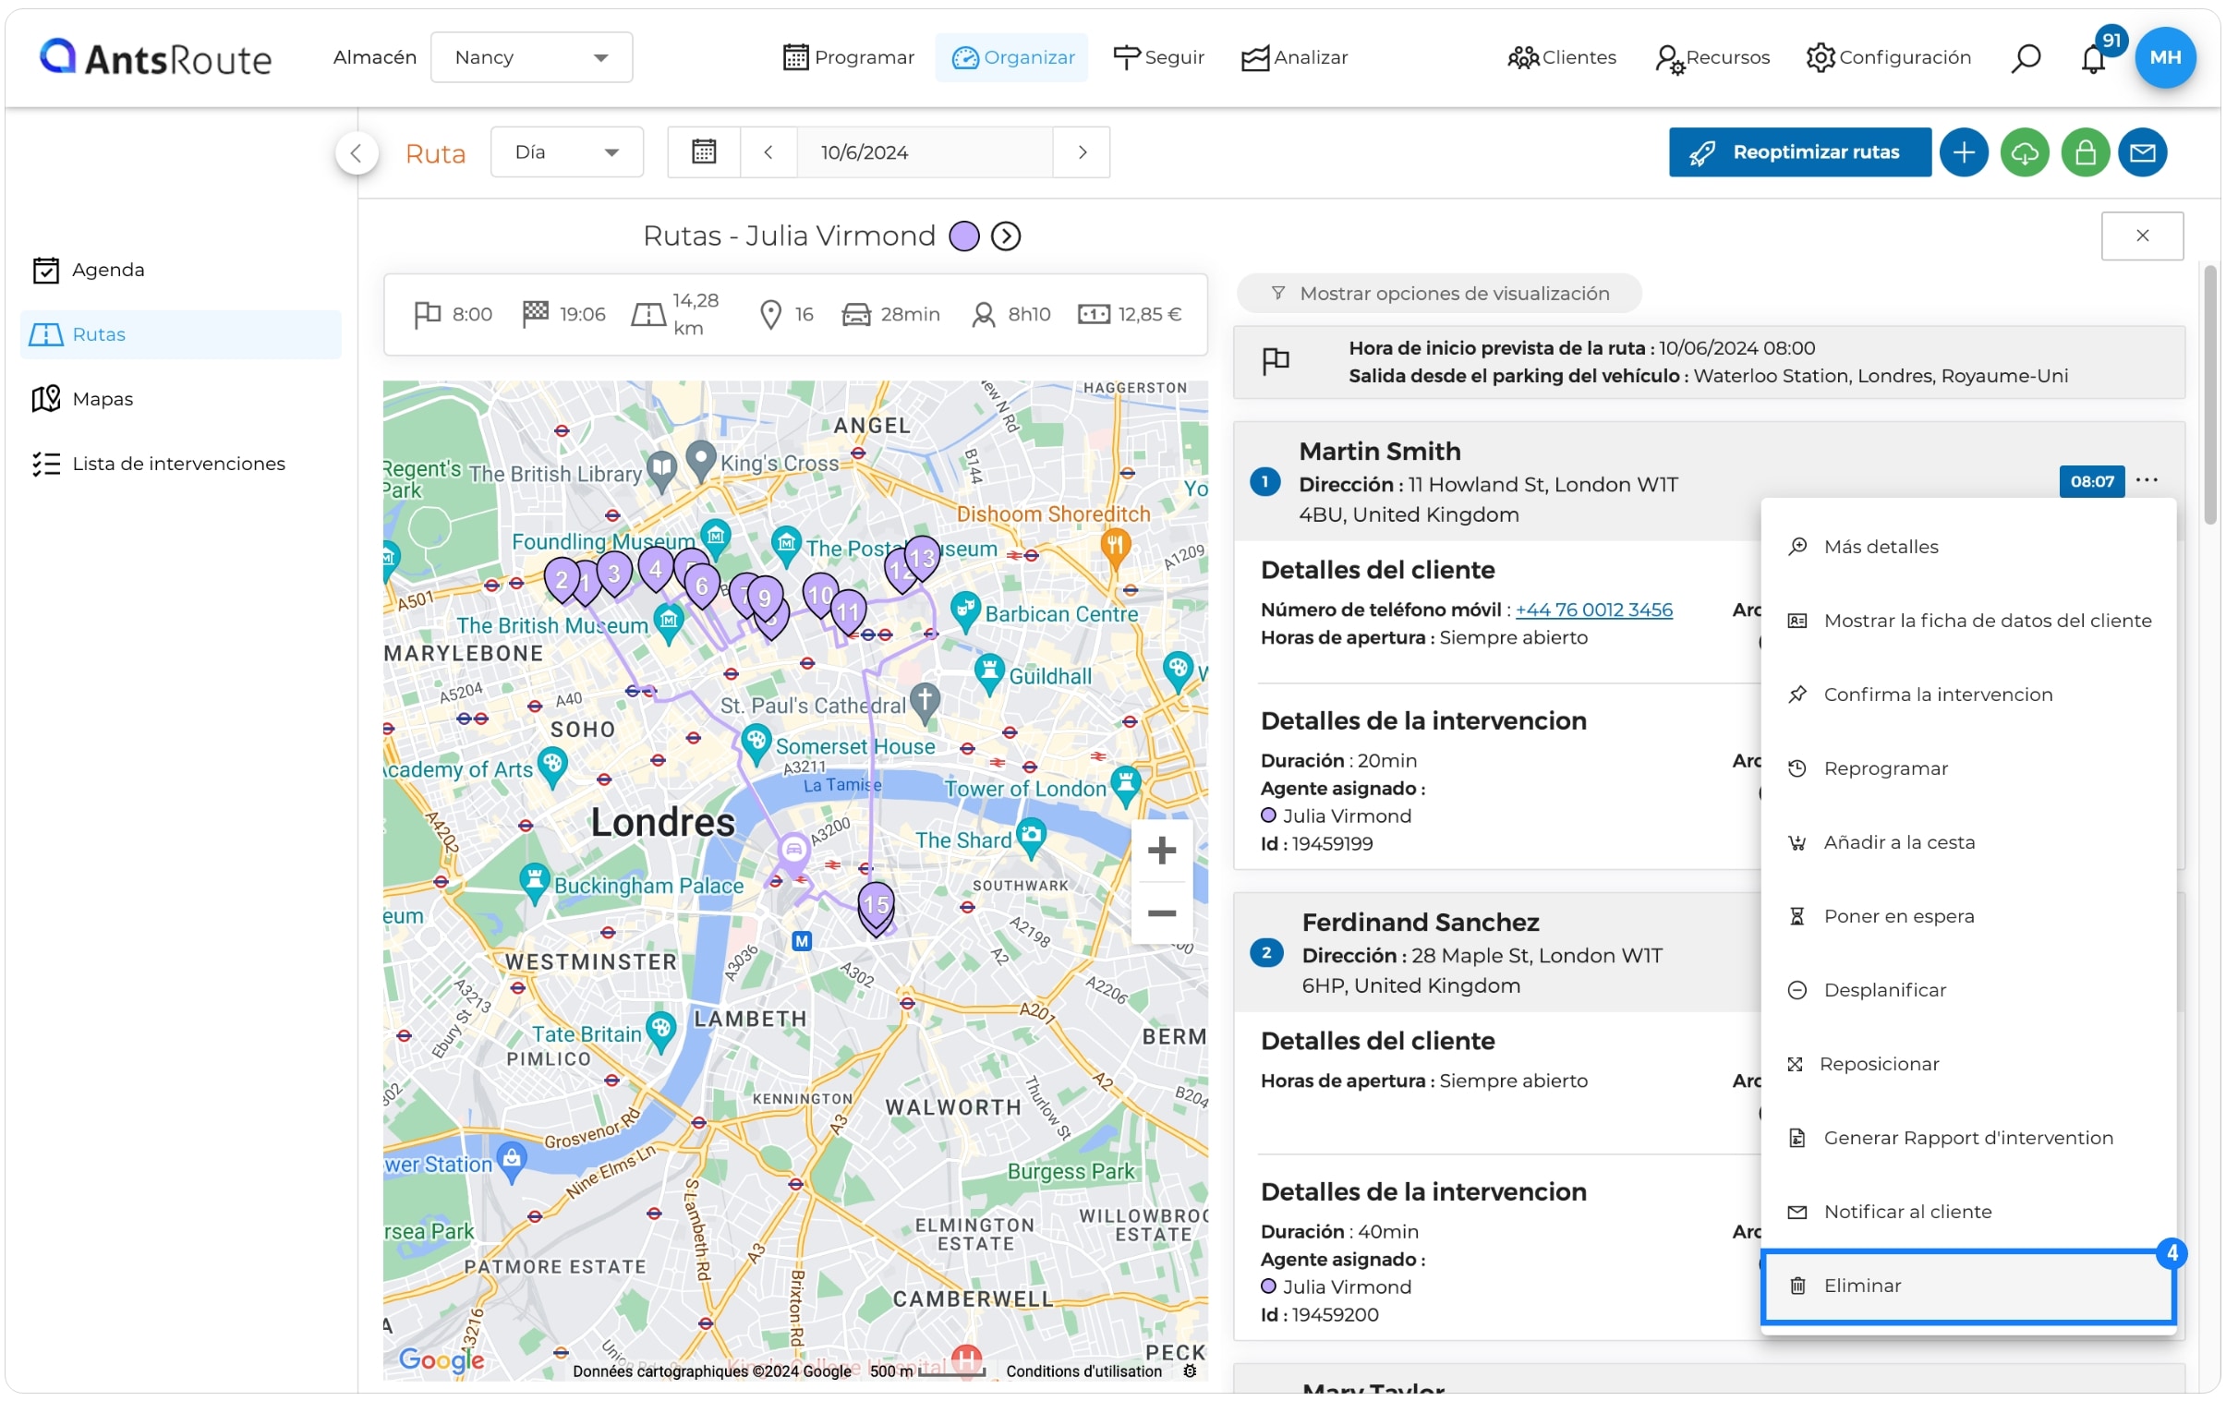
Task: Click Ferdinand Sanchez stop header
Action: click(x=1497, y=953)
